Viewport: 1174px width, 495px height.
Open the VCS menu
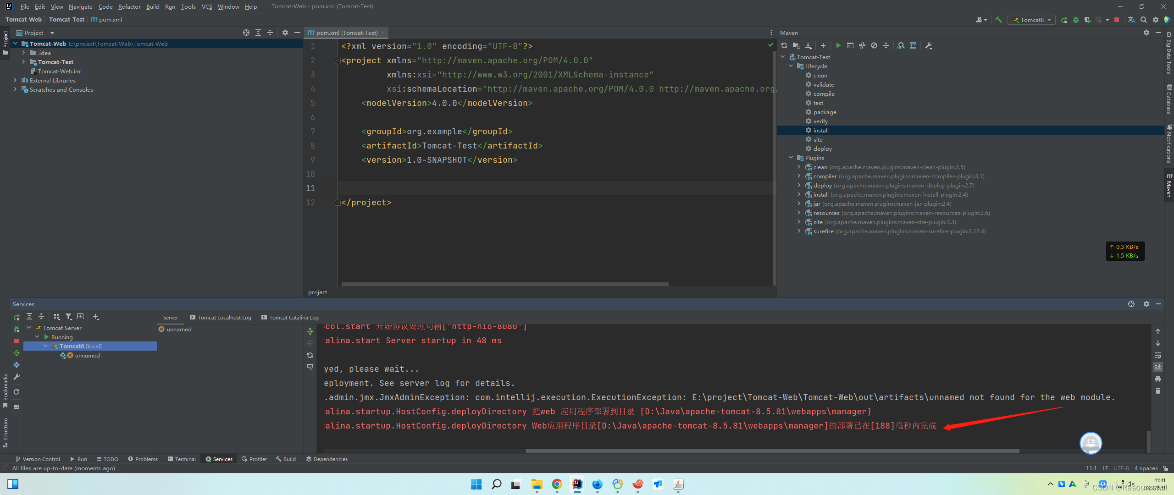pos(207,6)
